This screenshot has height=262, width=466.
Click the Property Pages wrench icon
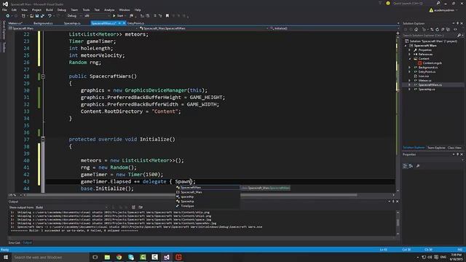[x=418, y=166]
